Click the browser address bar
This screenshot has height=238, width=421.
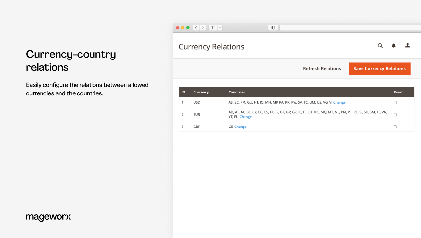point(350,28)
